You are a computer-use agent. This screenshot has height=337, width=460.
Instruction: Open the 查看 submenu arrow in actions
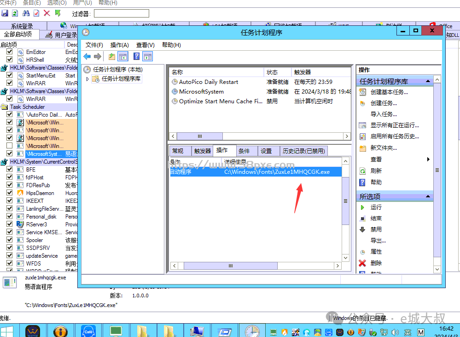click(428, 159)
